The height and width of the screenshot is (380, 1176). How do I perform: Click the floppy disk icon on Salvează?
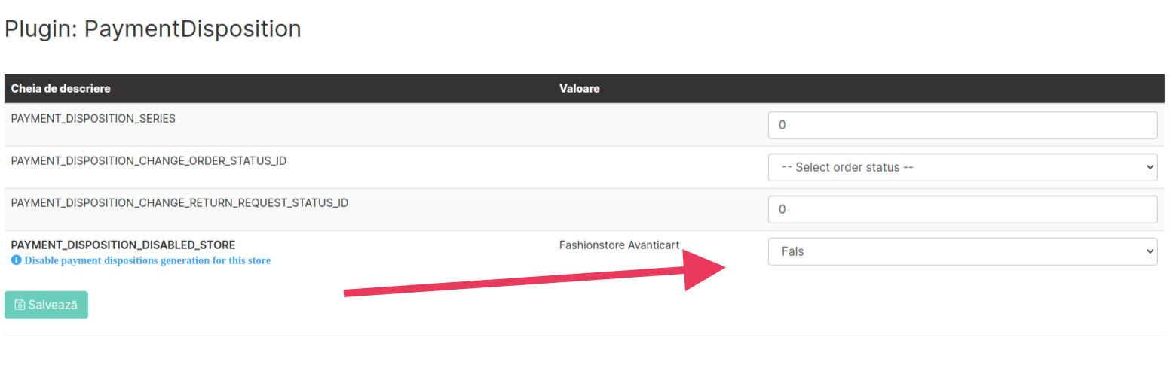pyautogui.click(x=20, y=305)
